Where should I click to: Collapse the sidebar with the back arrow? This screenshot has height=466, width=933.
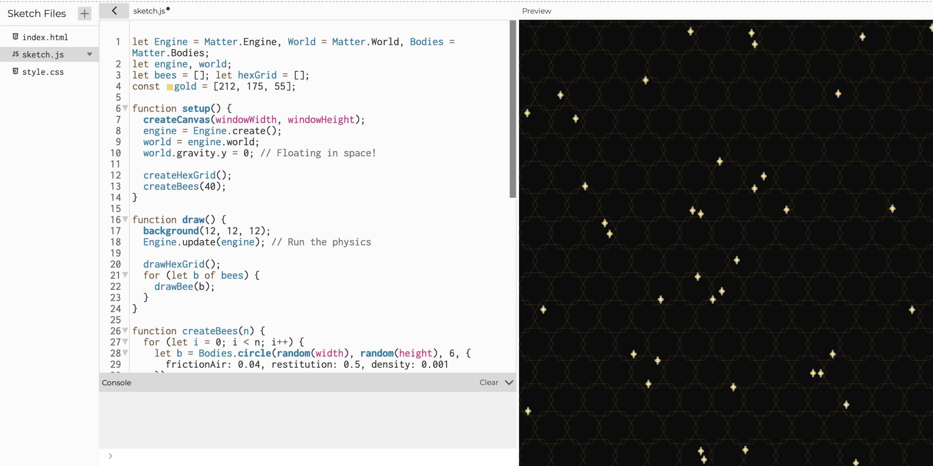114,11
